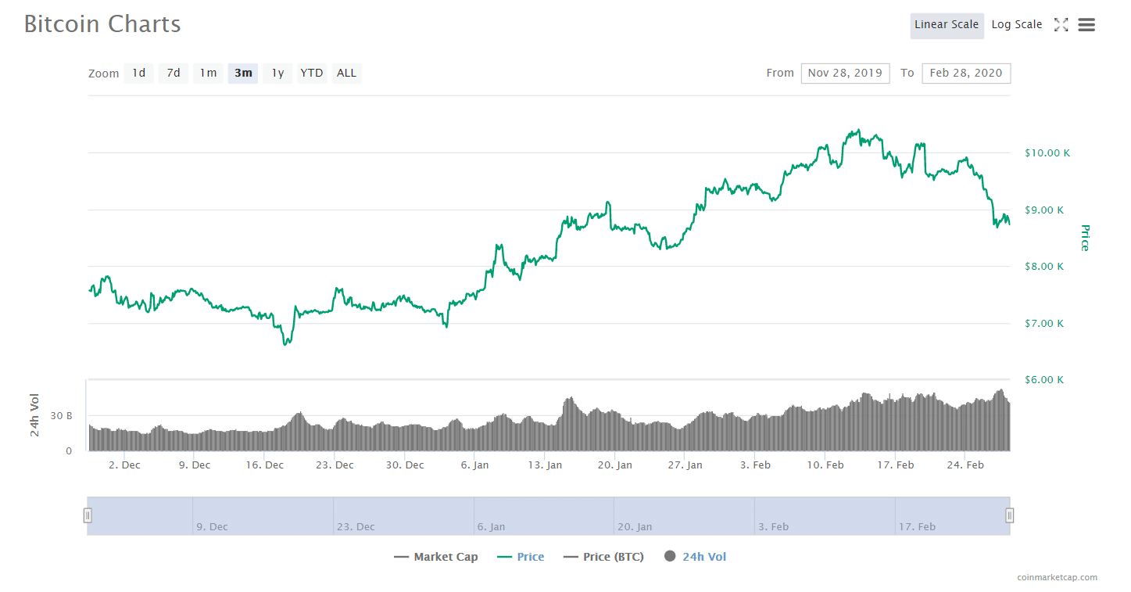Switch to Linear Scale
1131x592 pixels.
click(x=947, y=25)
